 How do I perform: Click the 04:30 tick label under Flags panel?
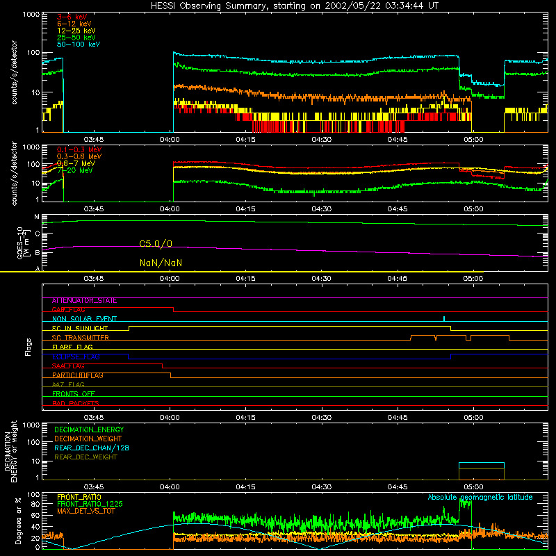pos(322,418)
